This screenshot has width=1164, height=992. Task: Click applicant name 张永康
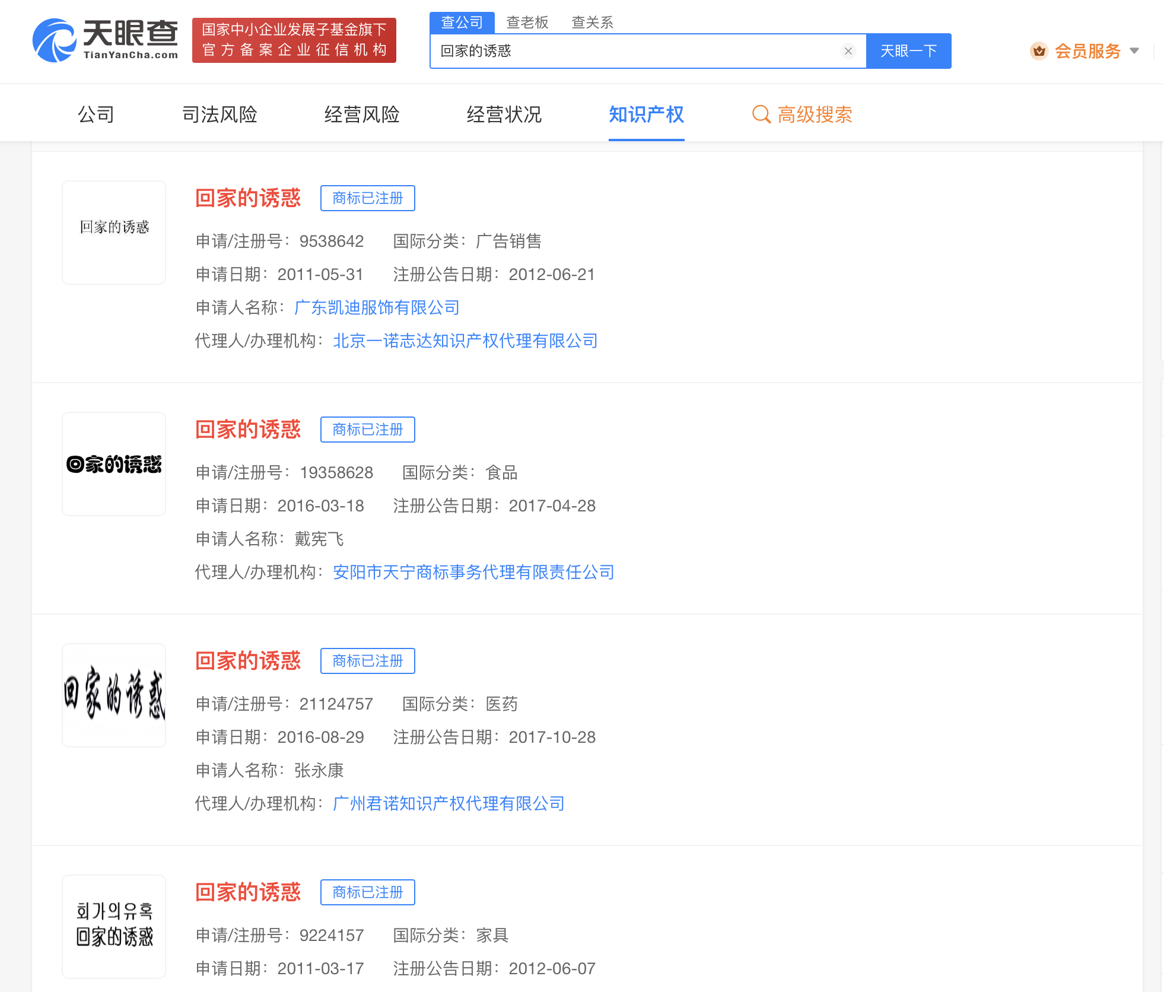(319, 770)
